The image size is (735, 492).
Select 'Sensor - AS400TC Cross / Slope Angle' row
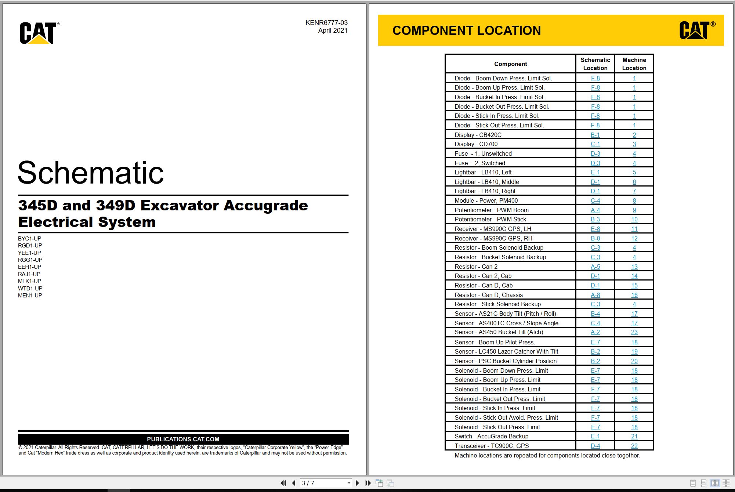549,323
